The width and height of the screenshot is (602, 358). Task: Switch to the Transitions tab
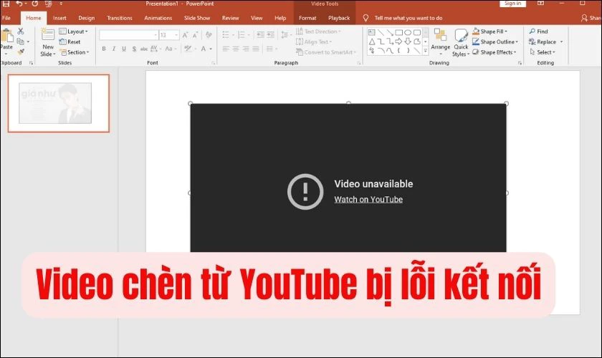[x=120, y=18]
